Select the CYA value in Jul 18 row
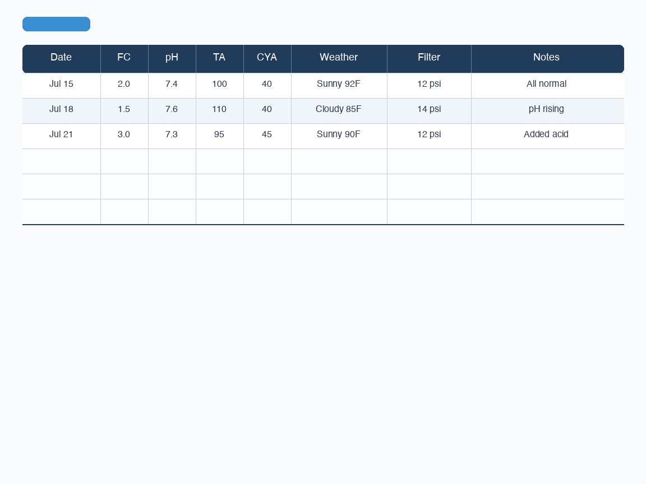 [x=267, y=111]
